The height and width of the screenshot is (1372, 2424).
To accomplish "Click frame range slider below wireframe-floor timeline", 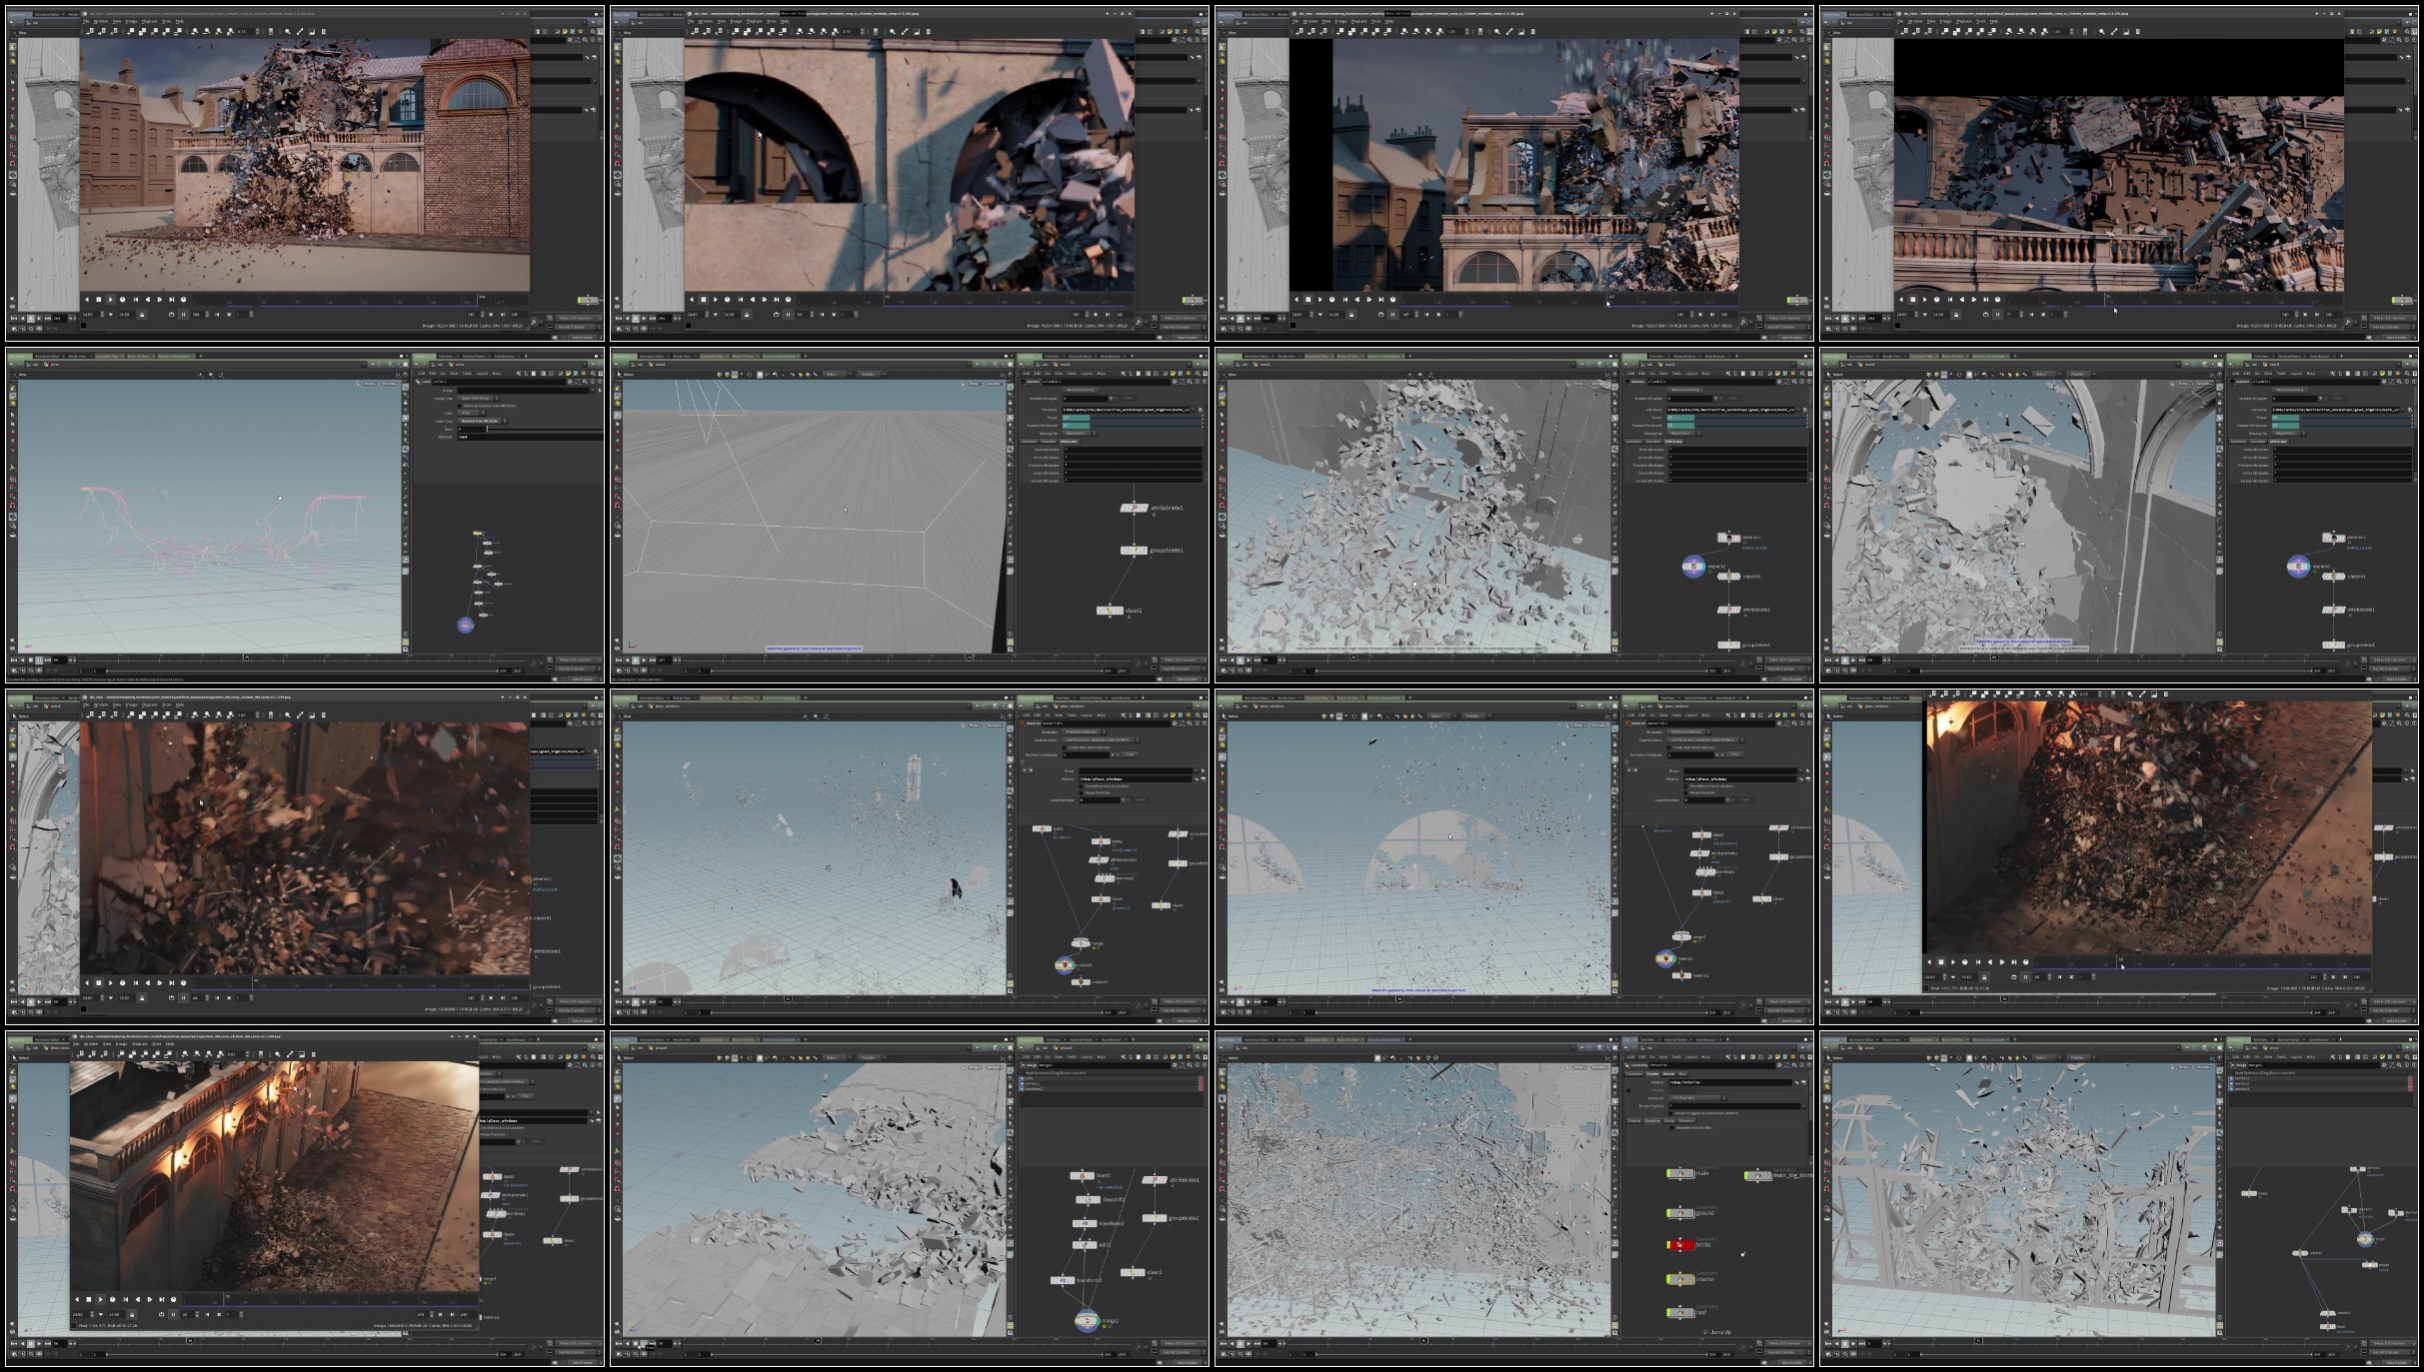I will [907, 671].
